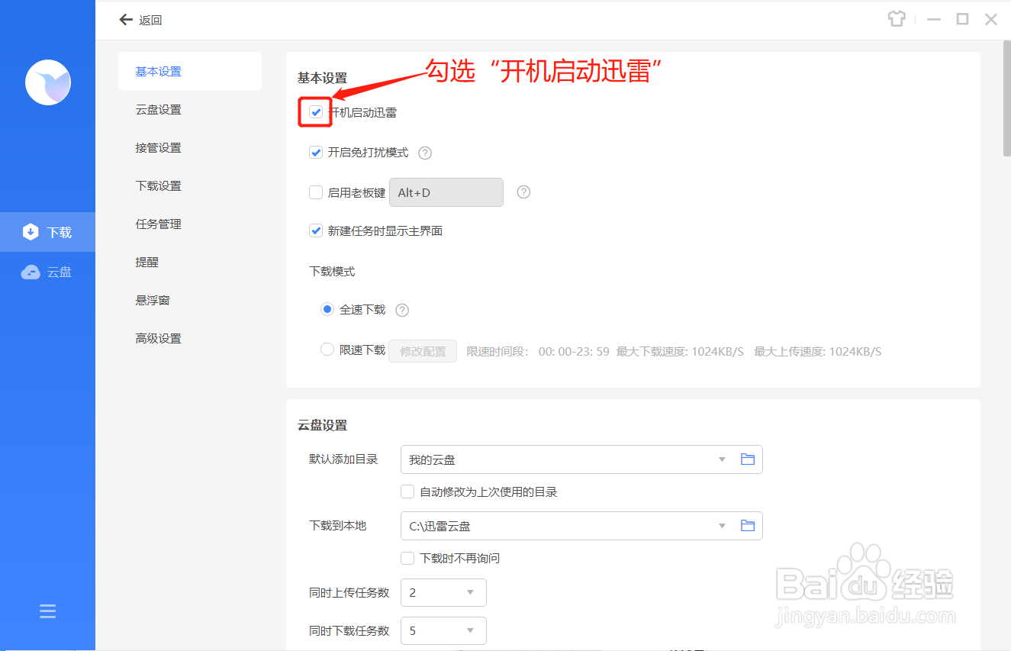Click the vertical scrollbar thumb

point(1006,98)
